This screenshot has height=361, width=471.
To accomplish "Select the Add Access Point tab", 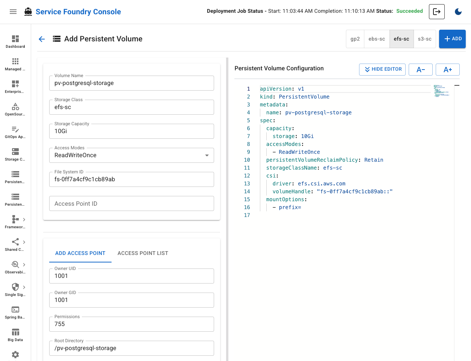I will 80,253.
